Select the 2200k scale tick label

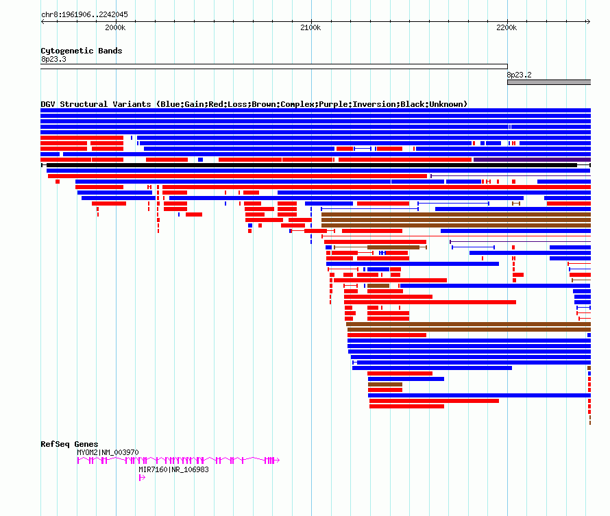click(507, 27)
